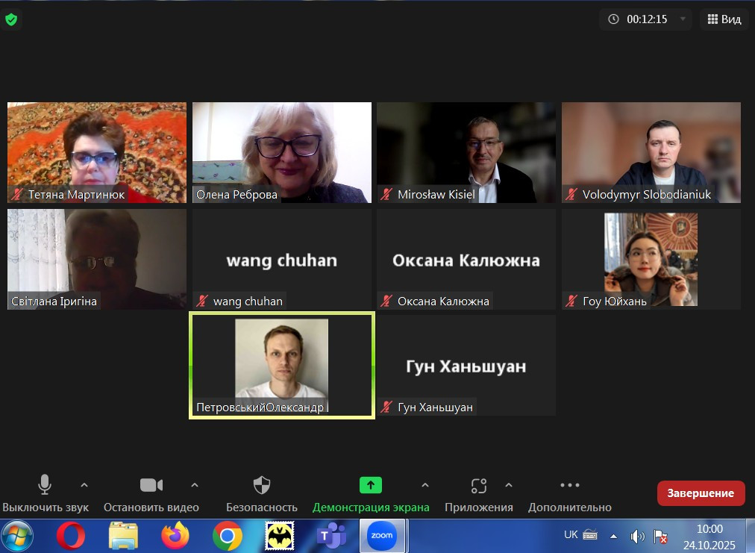Select Mirosław Kisiel video tile
Screen dimensions: 755x553
click(466, 152)
